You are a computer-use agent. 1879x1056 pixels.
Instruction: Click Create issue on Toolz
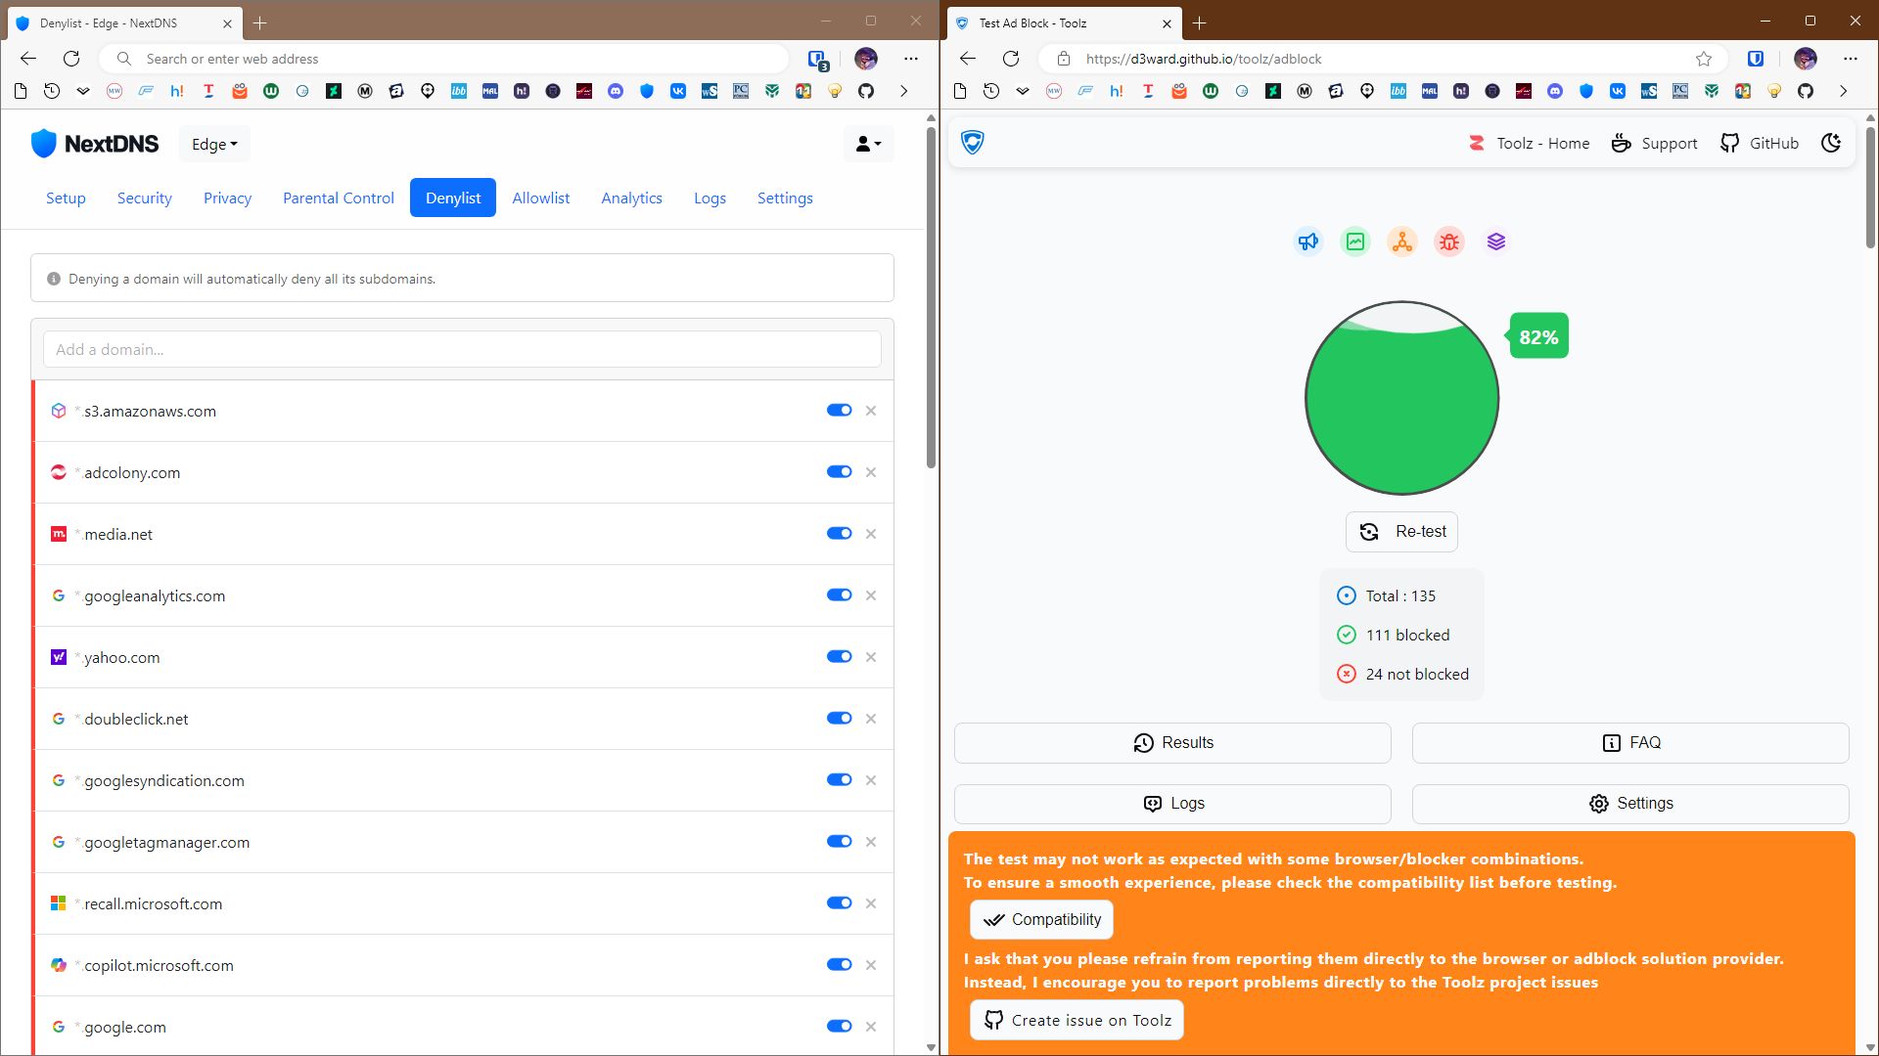pyautogui.click(x=1077, y=1020)
